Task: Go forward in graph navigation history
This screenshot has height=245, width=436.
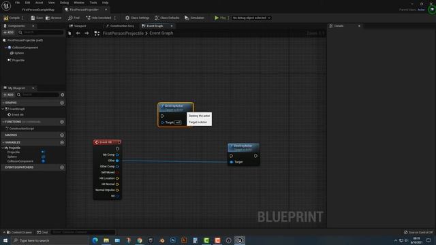Action: (x=87, y=33)
